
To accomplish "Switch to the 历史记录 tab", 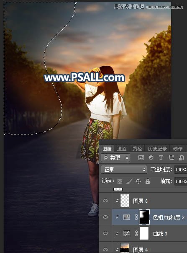I will (157, 149).
